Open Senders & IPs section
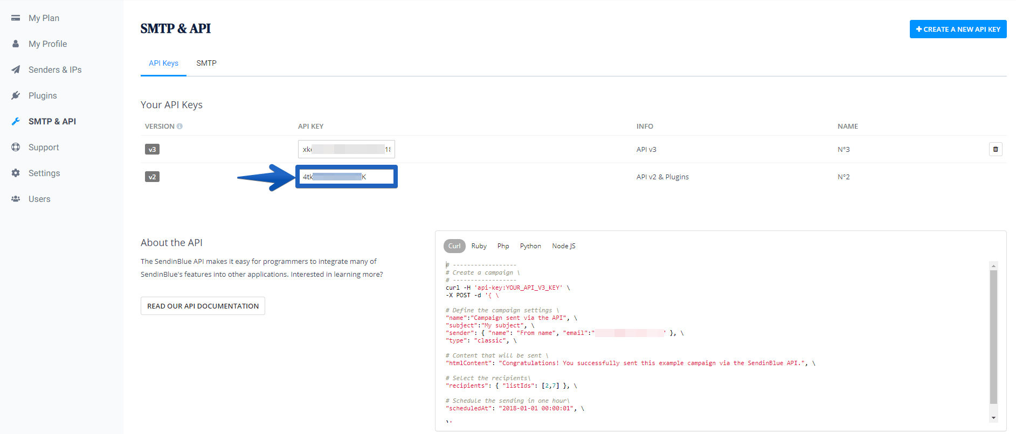The image size is (1016, 434). (x=55, y=69)
